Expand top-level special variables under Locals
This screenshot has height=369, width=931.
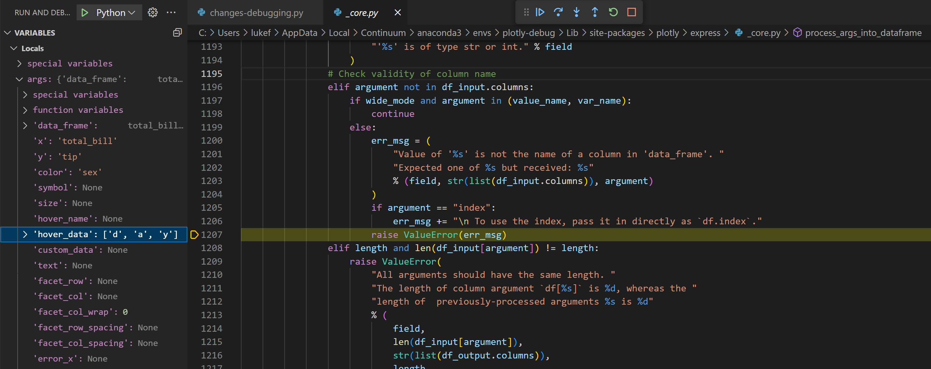20,64
